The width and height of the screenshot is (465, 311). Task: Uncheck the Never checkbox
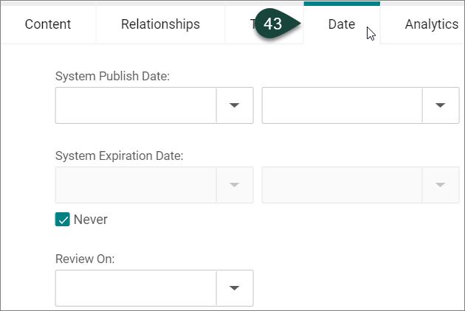click(x=63, y=220)
